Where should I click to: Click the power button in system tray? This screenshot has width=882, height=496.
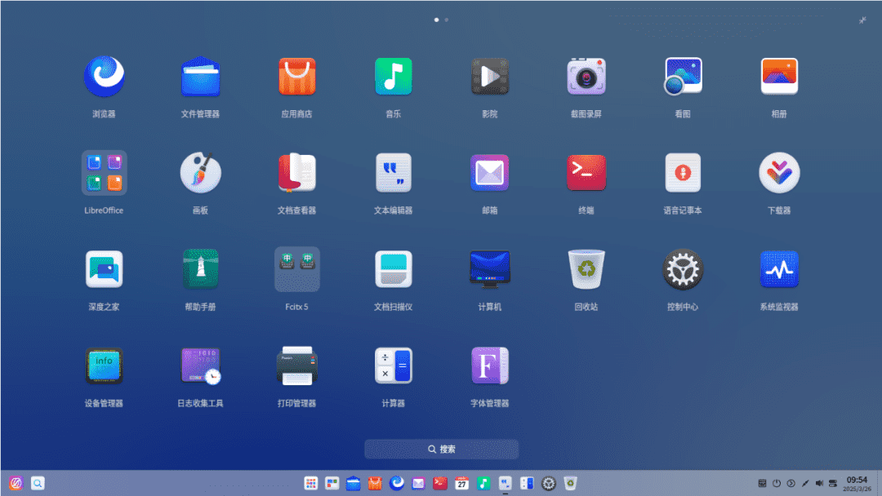[x=777, y=484]
